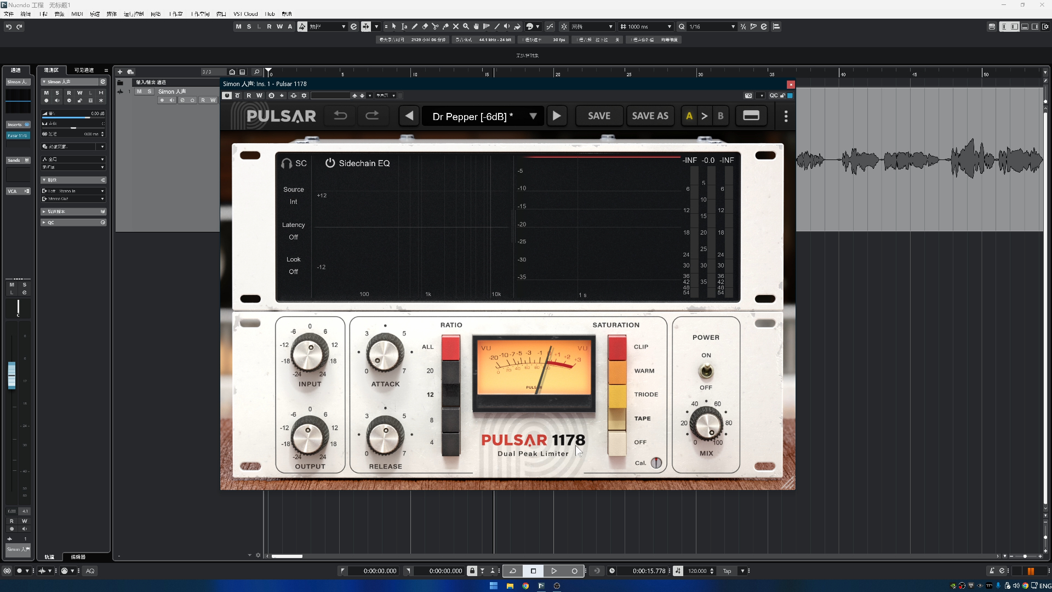This screenshot has width=1052, height=592.
Task: Select the Erase tool in toolbar
Action: 425,26
